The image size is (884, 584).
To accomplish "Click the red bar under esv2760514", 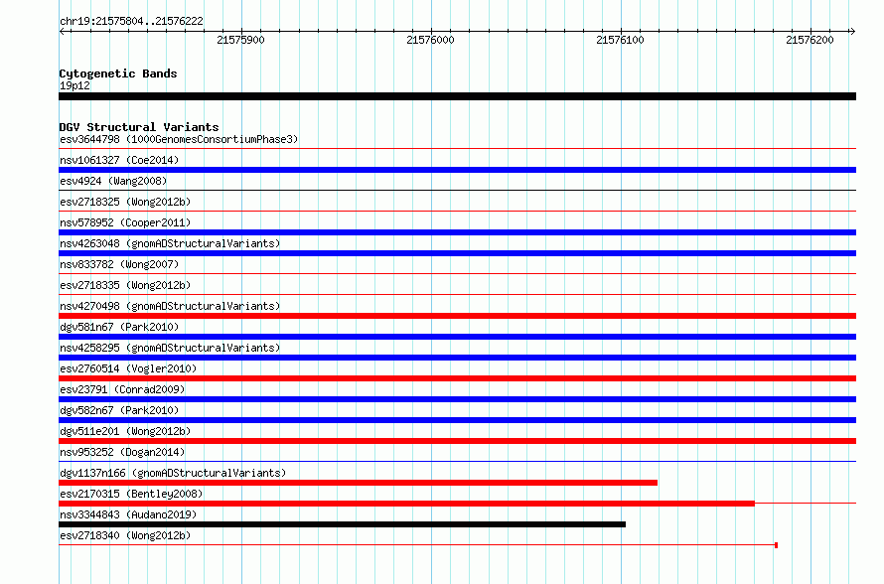I will (457, 378).
